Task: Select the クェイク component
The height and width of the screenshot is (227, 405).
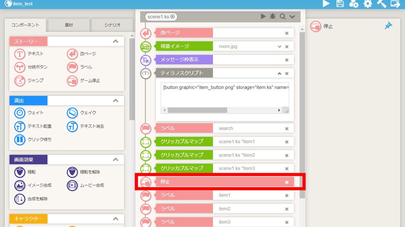Action: [x=82, y=113]
